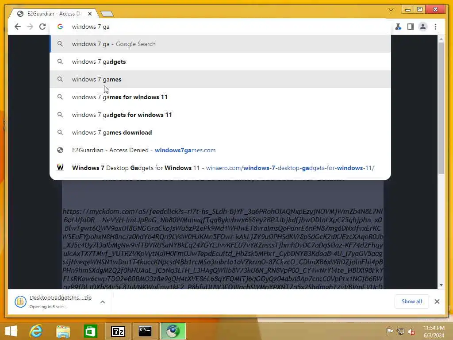Screen dimensions: 453x340
Task: Click the Winaero W icon in the suggestions
Action: click(x=60, y=167)
